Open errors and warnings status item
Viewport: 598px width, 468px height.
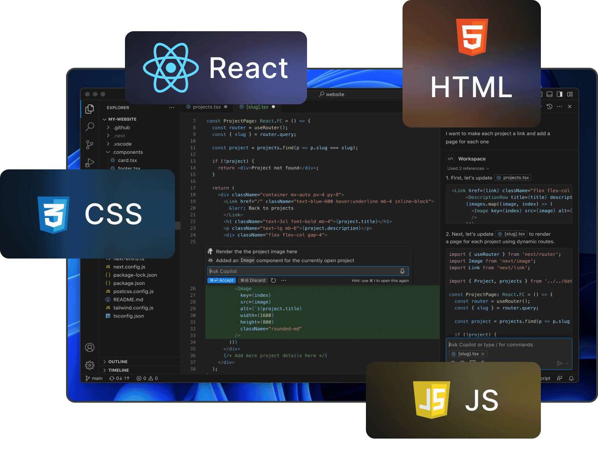[147, 378]
